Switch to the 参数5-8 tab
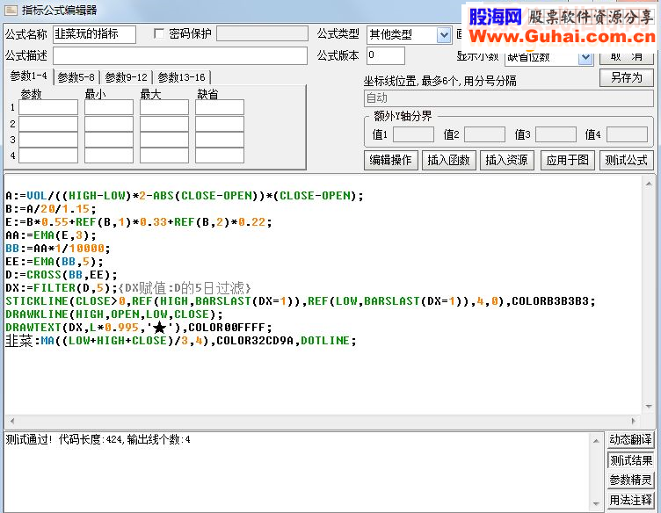The height and width of the screenshot is (513, 661). [76, 77]
